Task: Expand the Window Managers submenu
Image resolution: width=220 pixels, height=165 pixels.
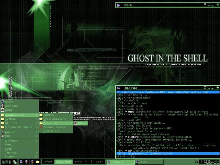Action: [x=20, y=127]
